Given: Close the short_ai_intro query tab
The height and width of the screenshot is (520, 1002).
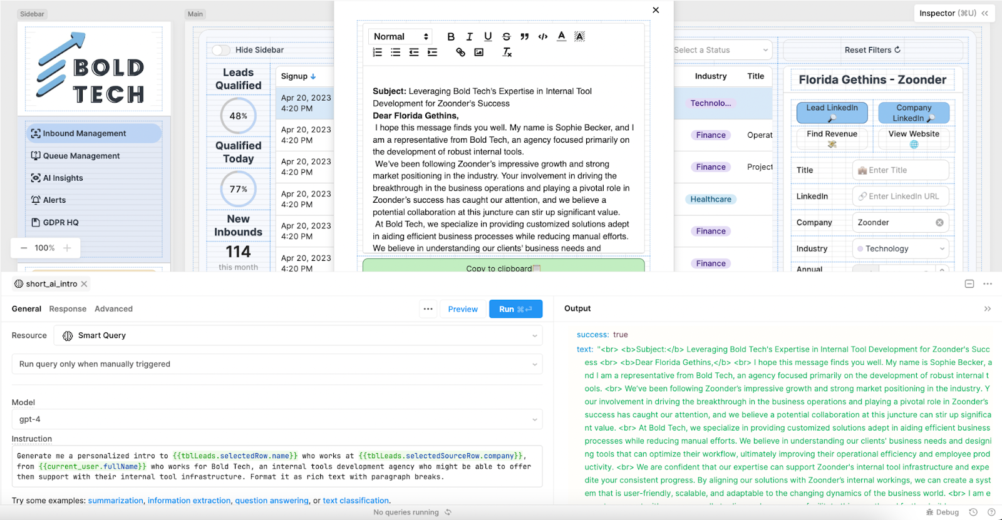Looking at the screenshot, I should point(84,284).
